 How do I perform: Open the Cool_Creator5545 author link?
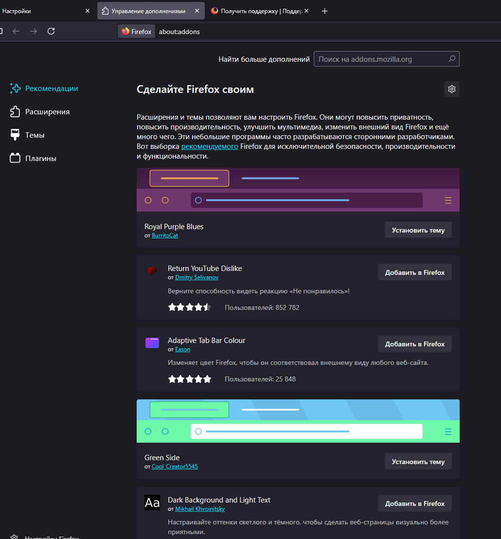pos(175,467)
